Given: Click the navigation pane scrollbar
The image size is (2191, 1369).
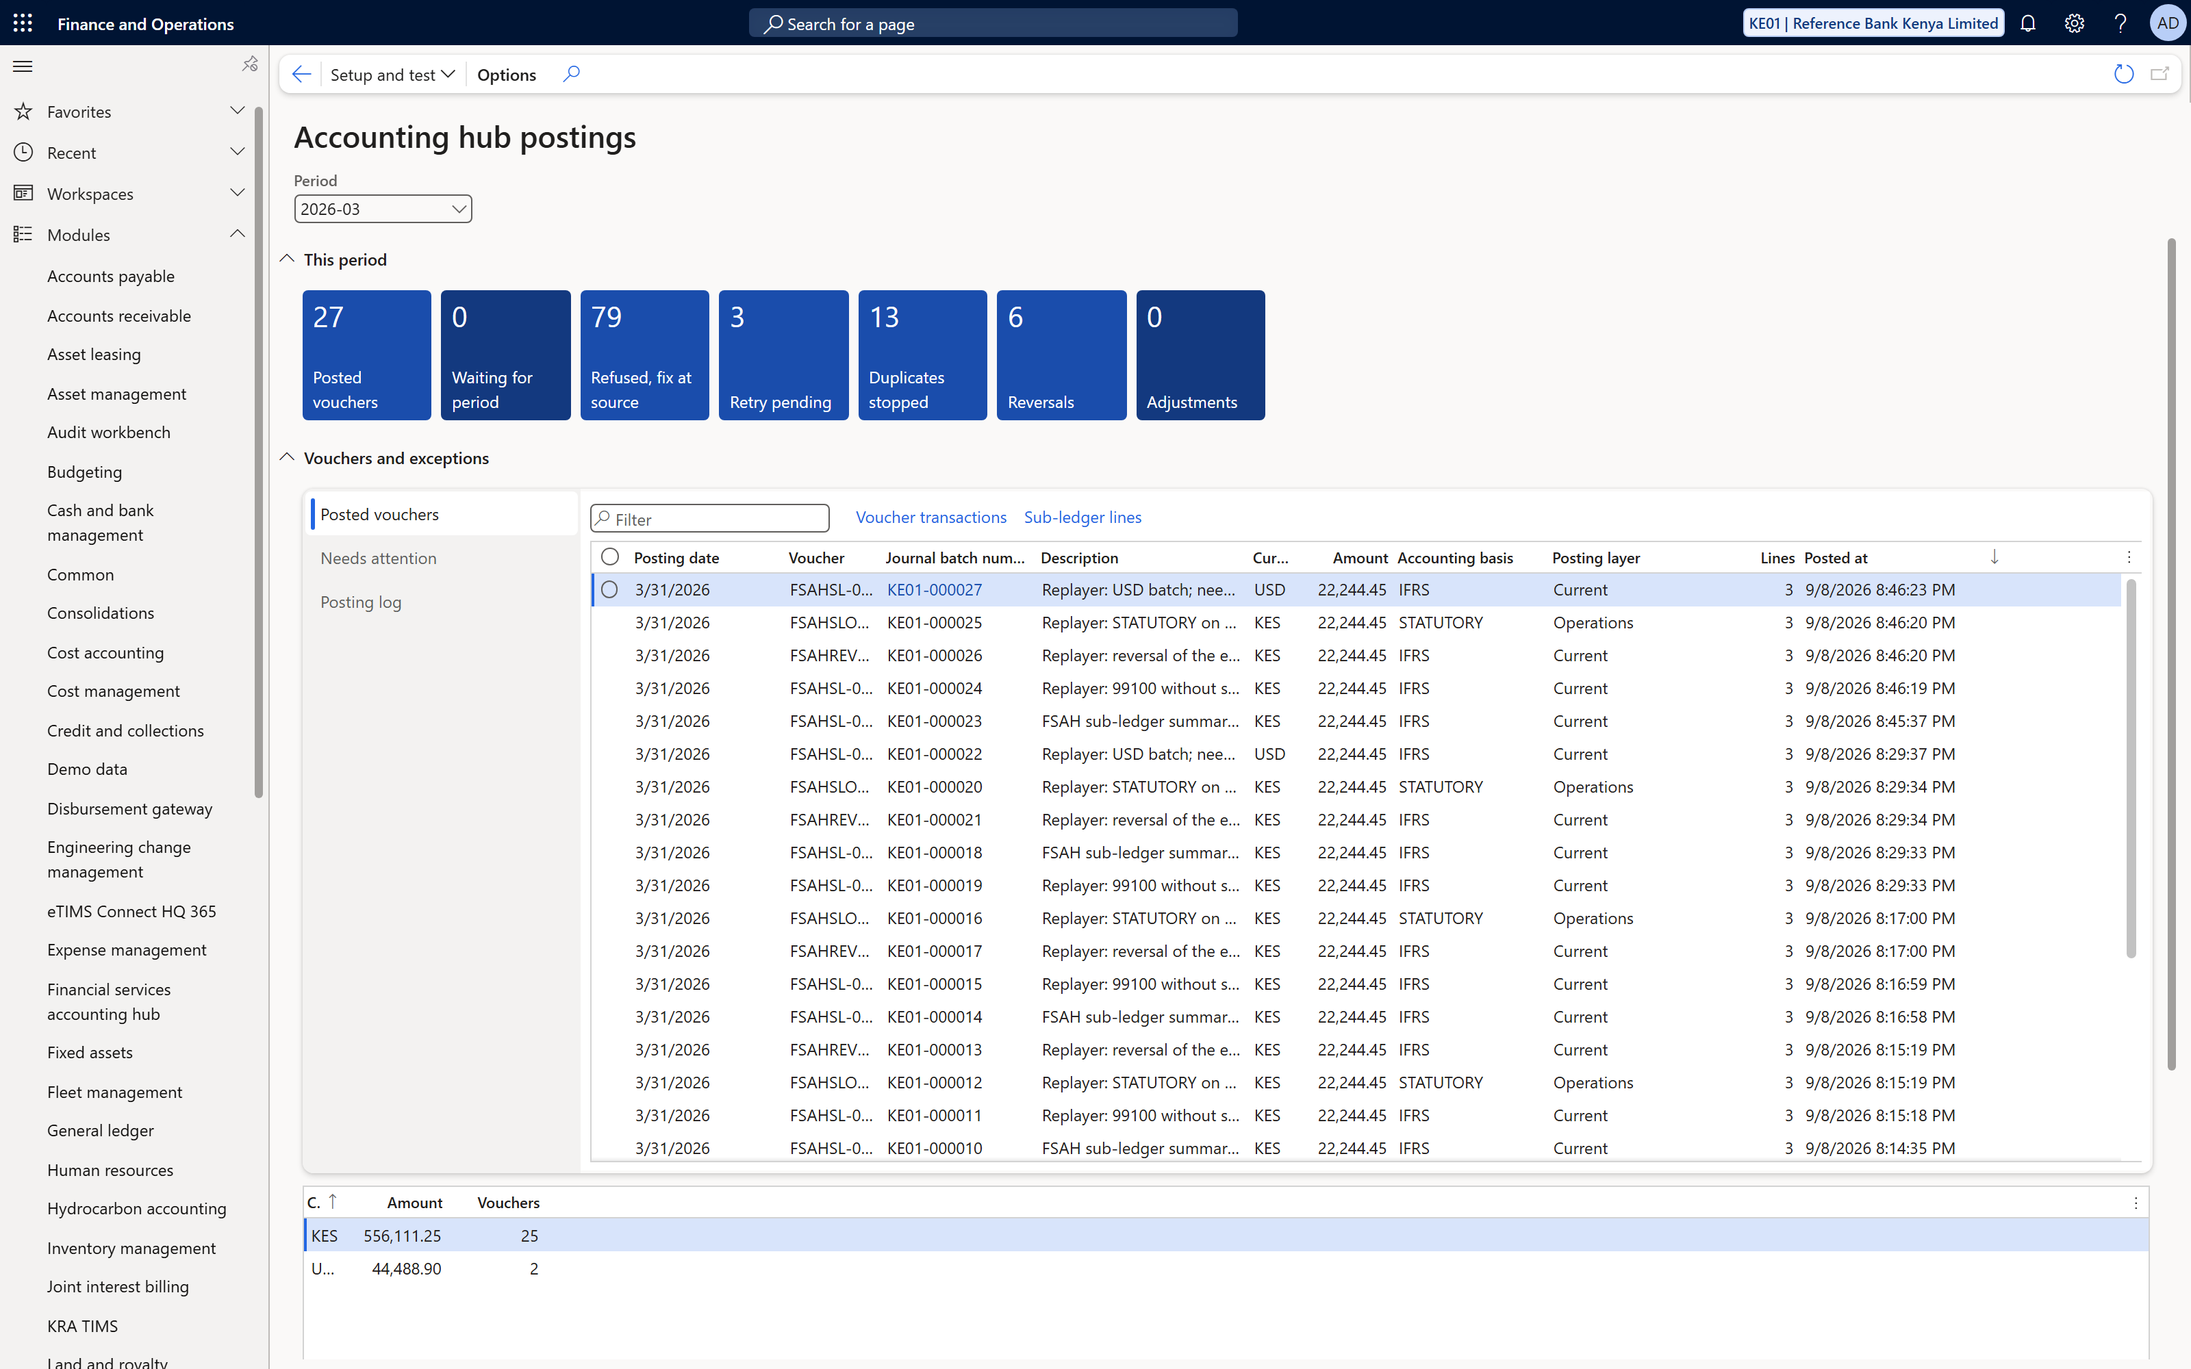Looking at the screenshot, I should 259,452.
